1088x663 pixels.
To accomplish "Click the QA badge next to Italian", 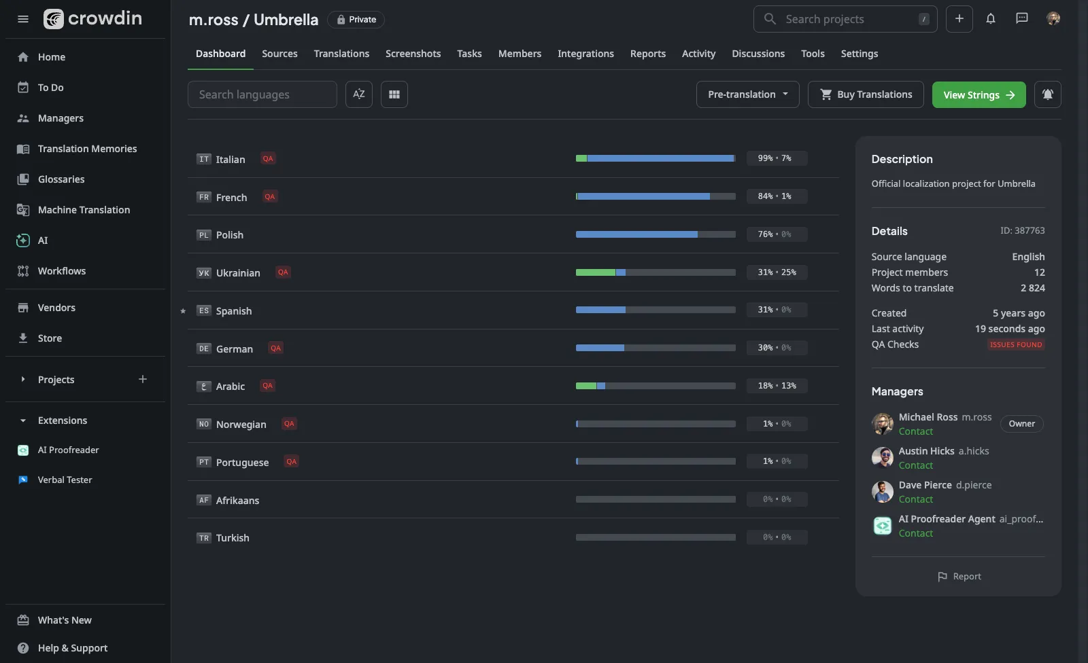I will click(268, 159).
